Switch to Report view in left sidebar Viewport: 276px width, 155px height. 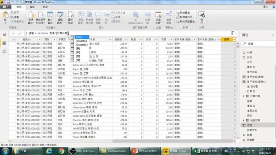tap(4, 34)
